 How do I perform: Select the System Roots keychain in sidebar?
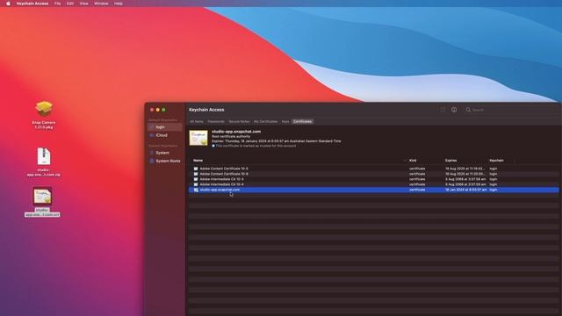pyautogui.click(x=165, y=162)
